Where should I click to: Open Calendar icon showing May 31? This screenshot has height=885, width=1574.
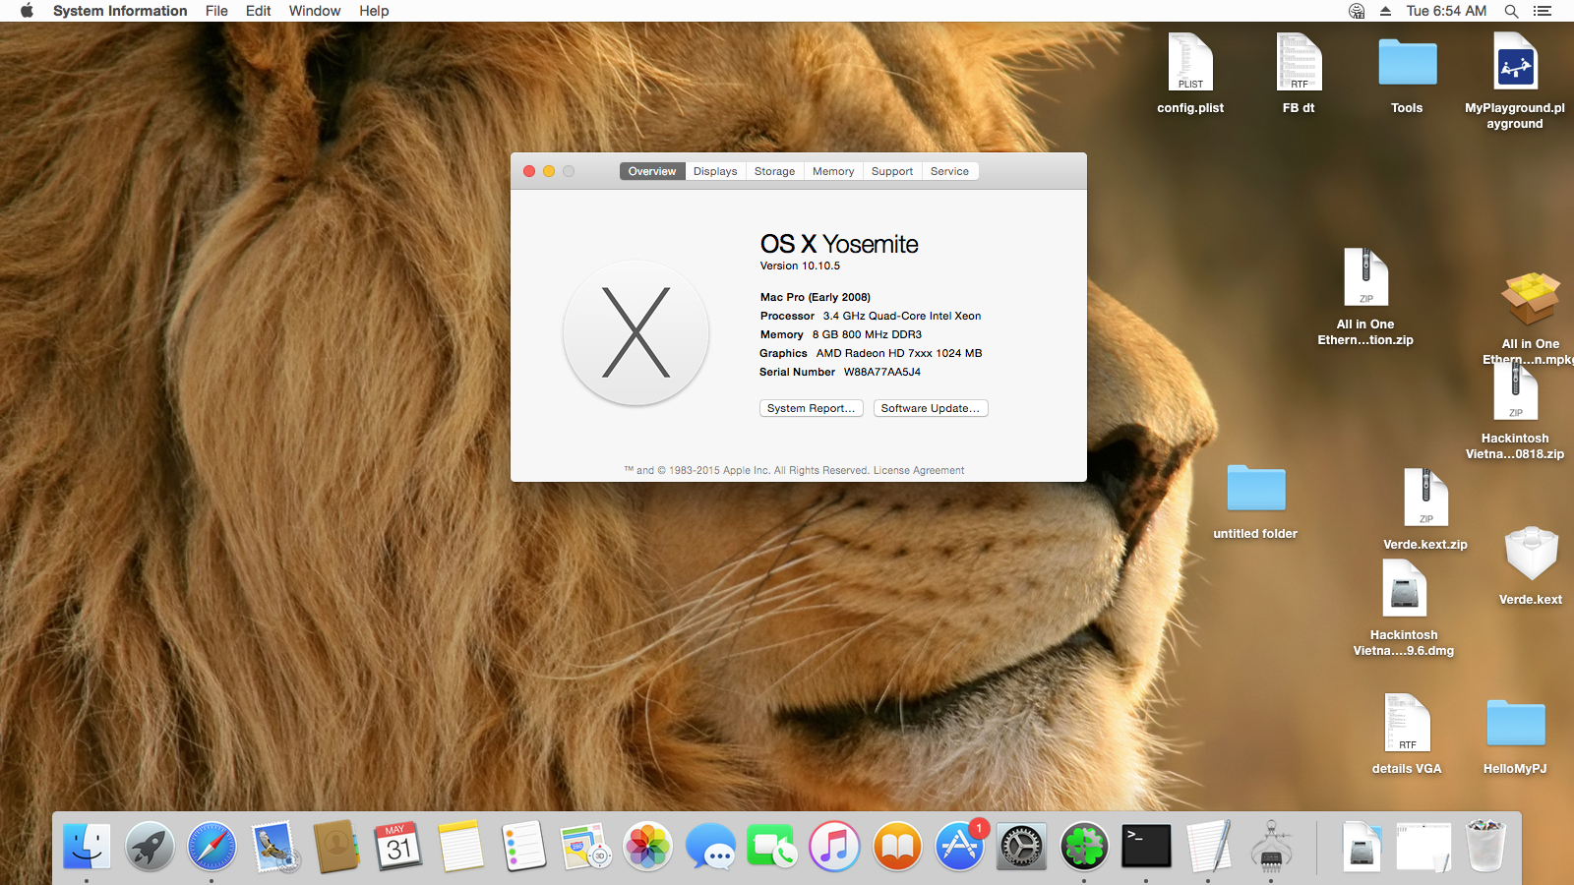point(398,846)
